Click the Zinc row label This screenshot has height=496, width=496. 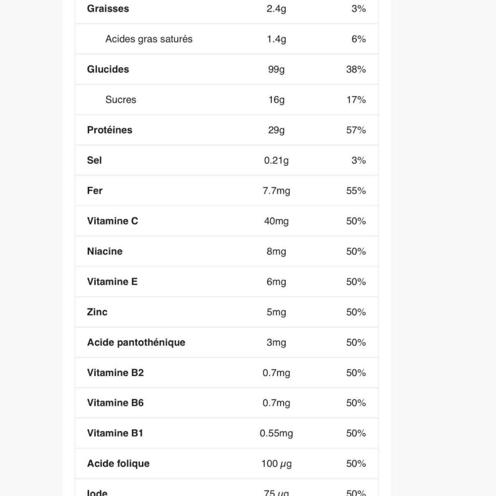click(x=97, y=311)
